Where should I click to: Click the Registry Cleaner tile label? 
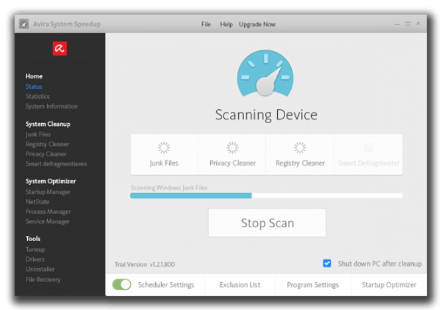[x=300, y=163]
